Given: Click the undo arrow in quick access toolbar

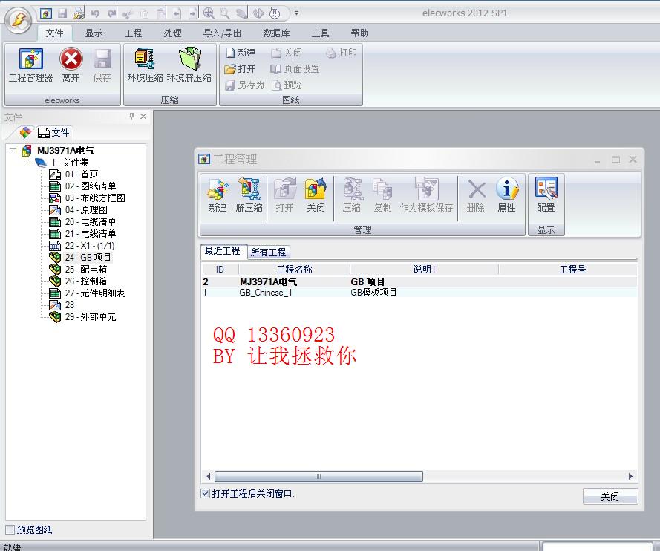Looking at the screenshot, I should click(x=95, y=13).
